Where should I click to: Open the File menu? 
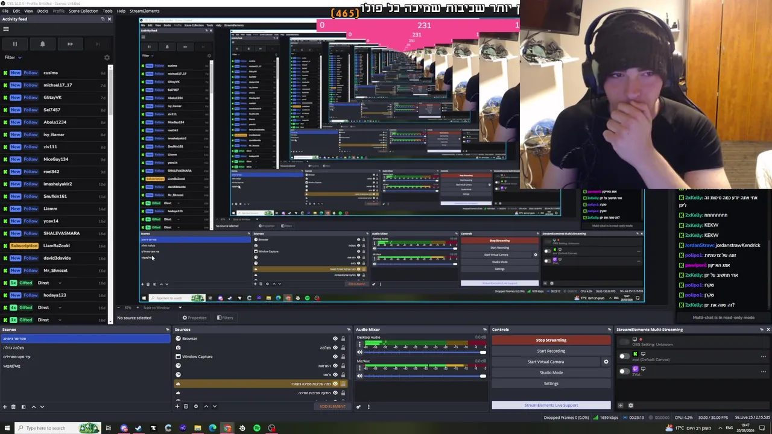[x=5, y=11]
